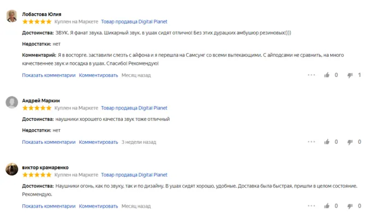Click Комментировать under виктор крамаренко's review

pyautogui.click(x=98, y=206)
